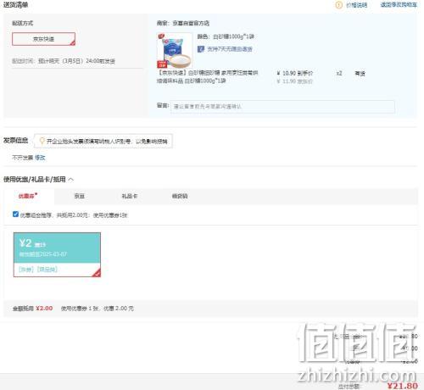Click the price info warning icon

[338, 5]
